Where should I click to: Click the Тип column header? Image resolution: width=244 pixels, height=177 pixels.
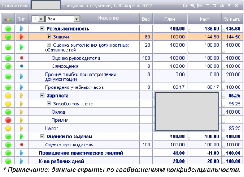22,19
